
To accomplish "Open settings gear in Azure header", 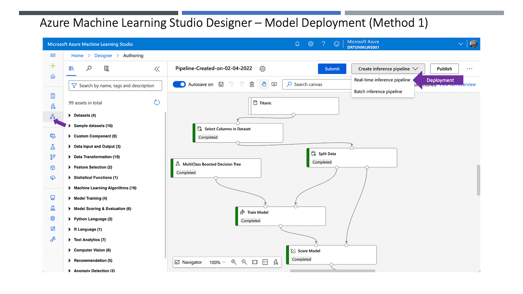I will tap(311, 44).
